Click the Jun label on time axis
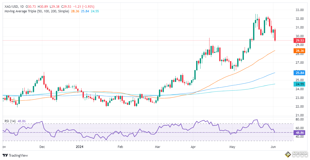Viewport: 310px width, 160px height. [x=273, y=147]
